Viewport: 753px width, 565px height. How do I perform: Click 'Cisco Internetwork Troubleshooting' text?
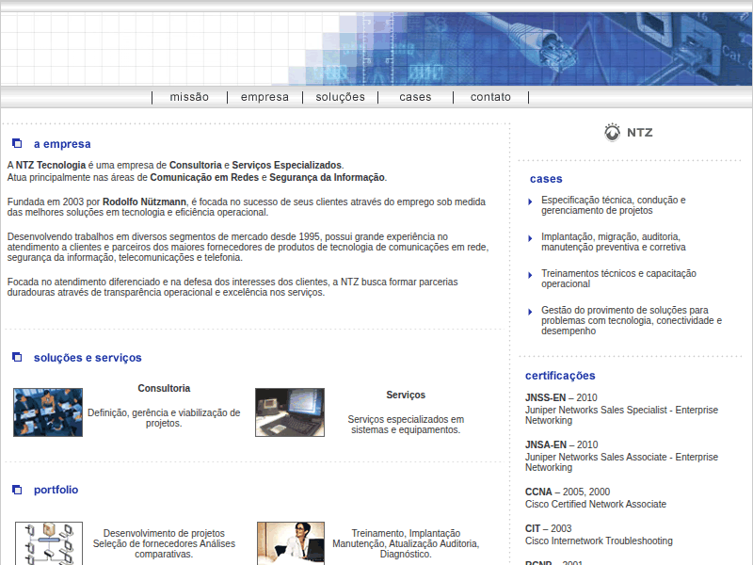(x=599, y=541)
